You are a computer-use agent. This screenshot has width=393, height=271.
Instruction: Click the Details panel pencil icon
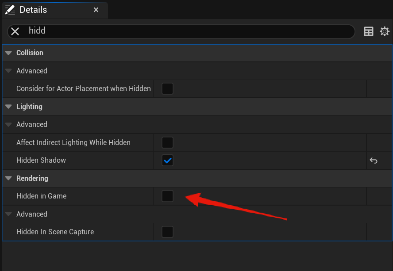pyautogui.click(x=10, y=10)
